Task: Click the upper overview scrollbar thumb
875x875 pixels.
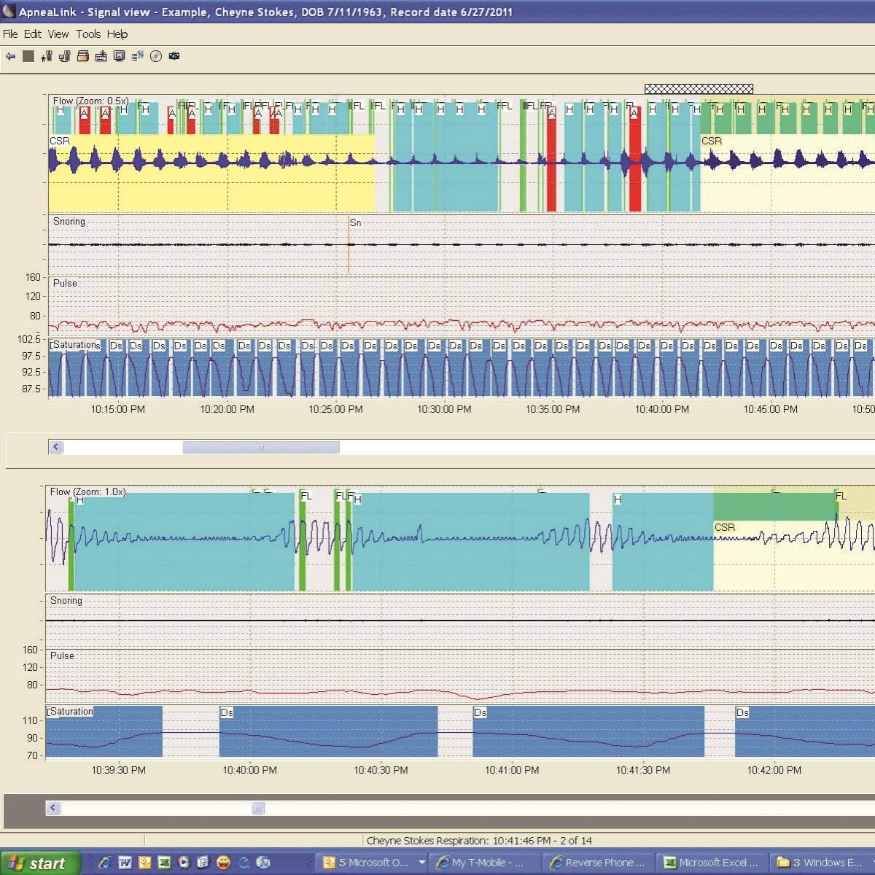Action: coord(260,447)
